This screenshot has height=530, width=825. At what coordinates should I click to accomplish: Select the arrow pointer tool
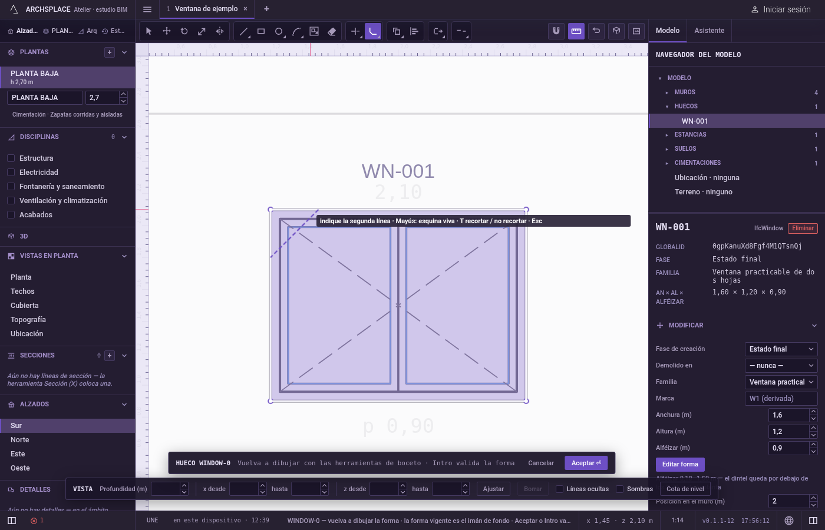click(148, 31)
